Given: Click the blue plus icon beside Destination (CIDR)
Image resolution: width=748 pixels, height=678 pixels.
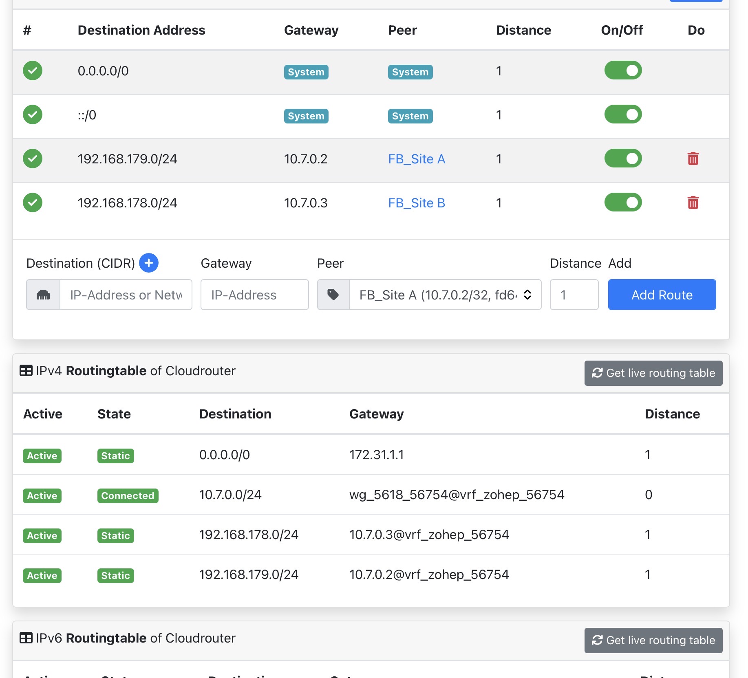Looking at the screenshot, I should click(x=149, y=263).
